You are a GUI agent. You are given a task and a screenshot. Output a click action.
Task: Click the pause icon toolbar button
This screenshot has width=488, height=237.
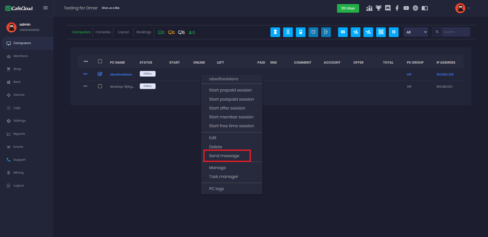click(393, 32)
